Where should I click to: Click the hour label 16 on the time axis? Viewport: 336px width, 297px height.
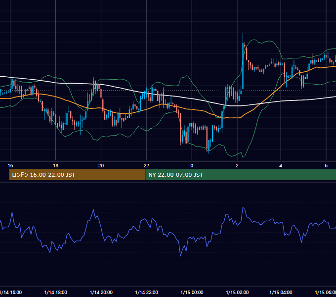coord(10,166)
